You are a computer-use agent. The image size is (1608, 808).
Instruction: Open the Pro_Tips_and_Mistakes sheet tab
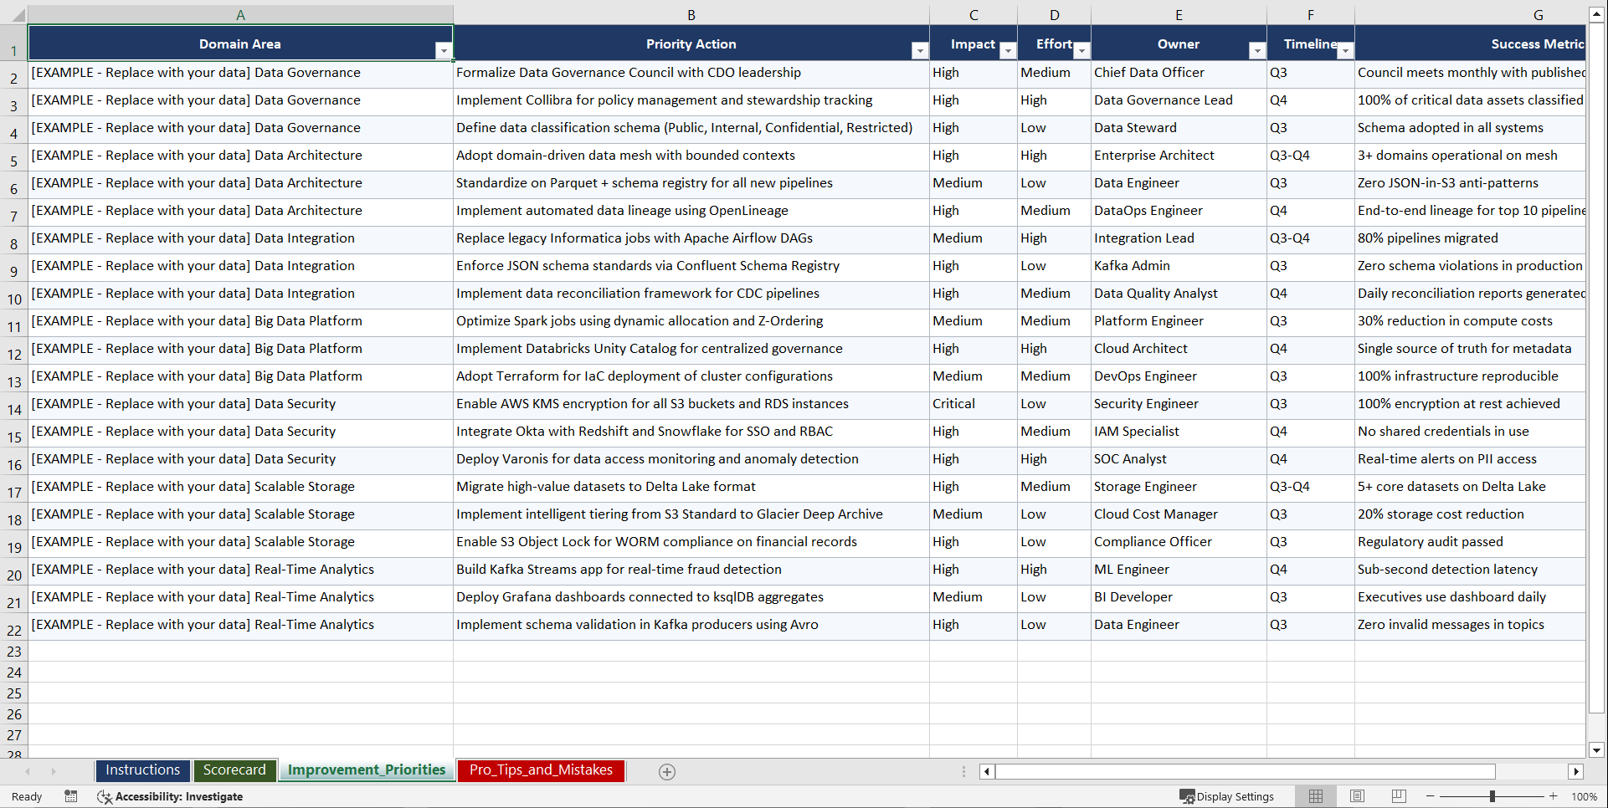(x=540, y=770)
